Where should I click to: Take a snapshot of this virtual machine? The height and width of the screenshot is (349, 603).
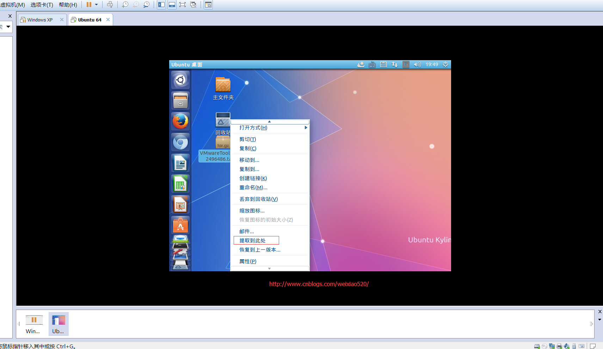coord(125,5)
